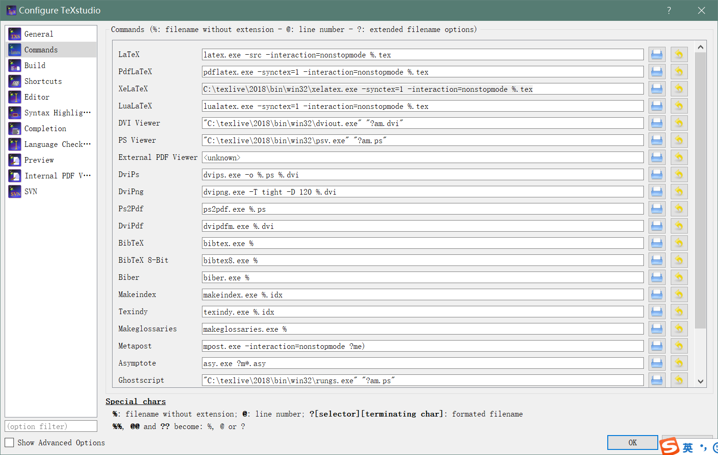
Task: Open the Shortcuts settings
Action: (43, 81)
